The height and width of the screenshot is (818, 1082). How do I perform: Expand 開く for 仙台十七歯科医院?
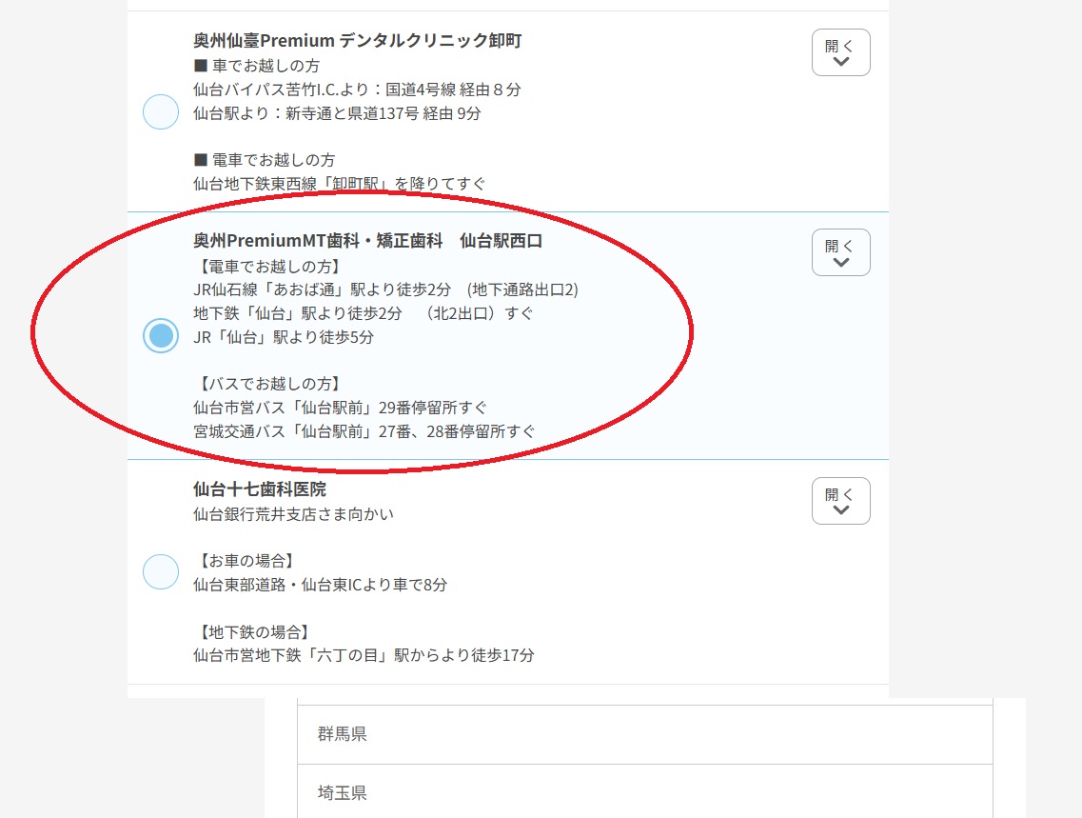click(x=840, y=501)
